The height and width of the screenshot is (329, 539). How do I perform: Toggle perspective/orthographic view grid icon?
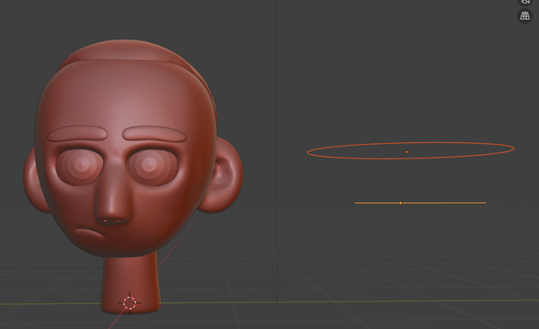coord(524,15)
